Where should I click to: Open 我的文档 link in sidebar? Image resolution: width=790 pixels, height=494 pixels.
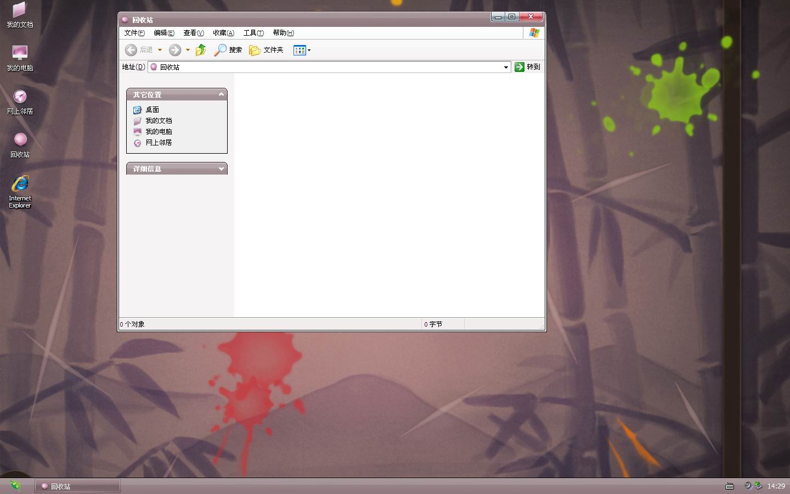click(153, 121)
